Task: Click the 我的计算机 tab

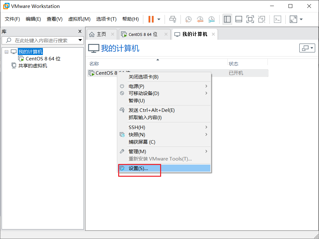Action: point(195,34)
